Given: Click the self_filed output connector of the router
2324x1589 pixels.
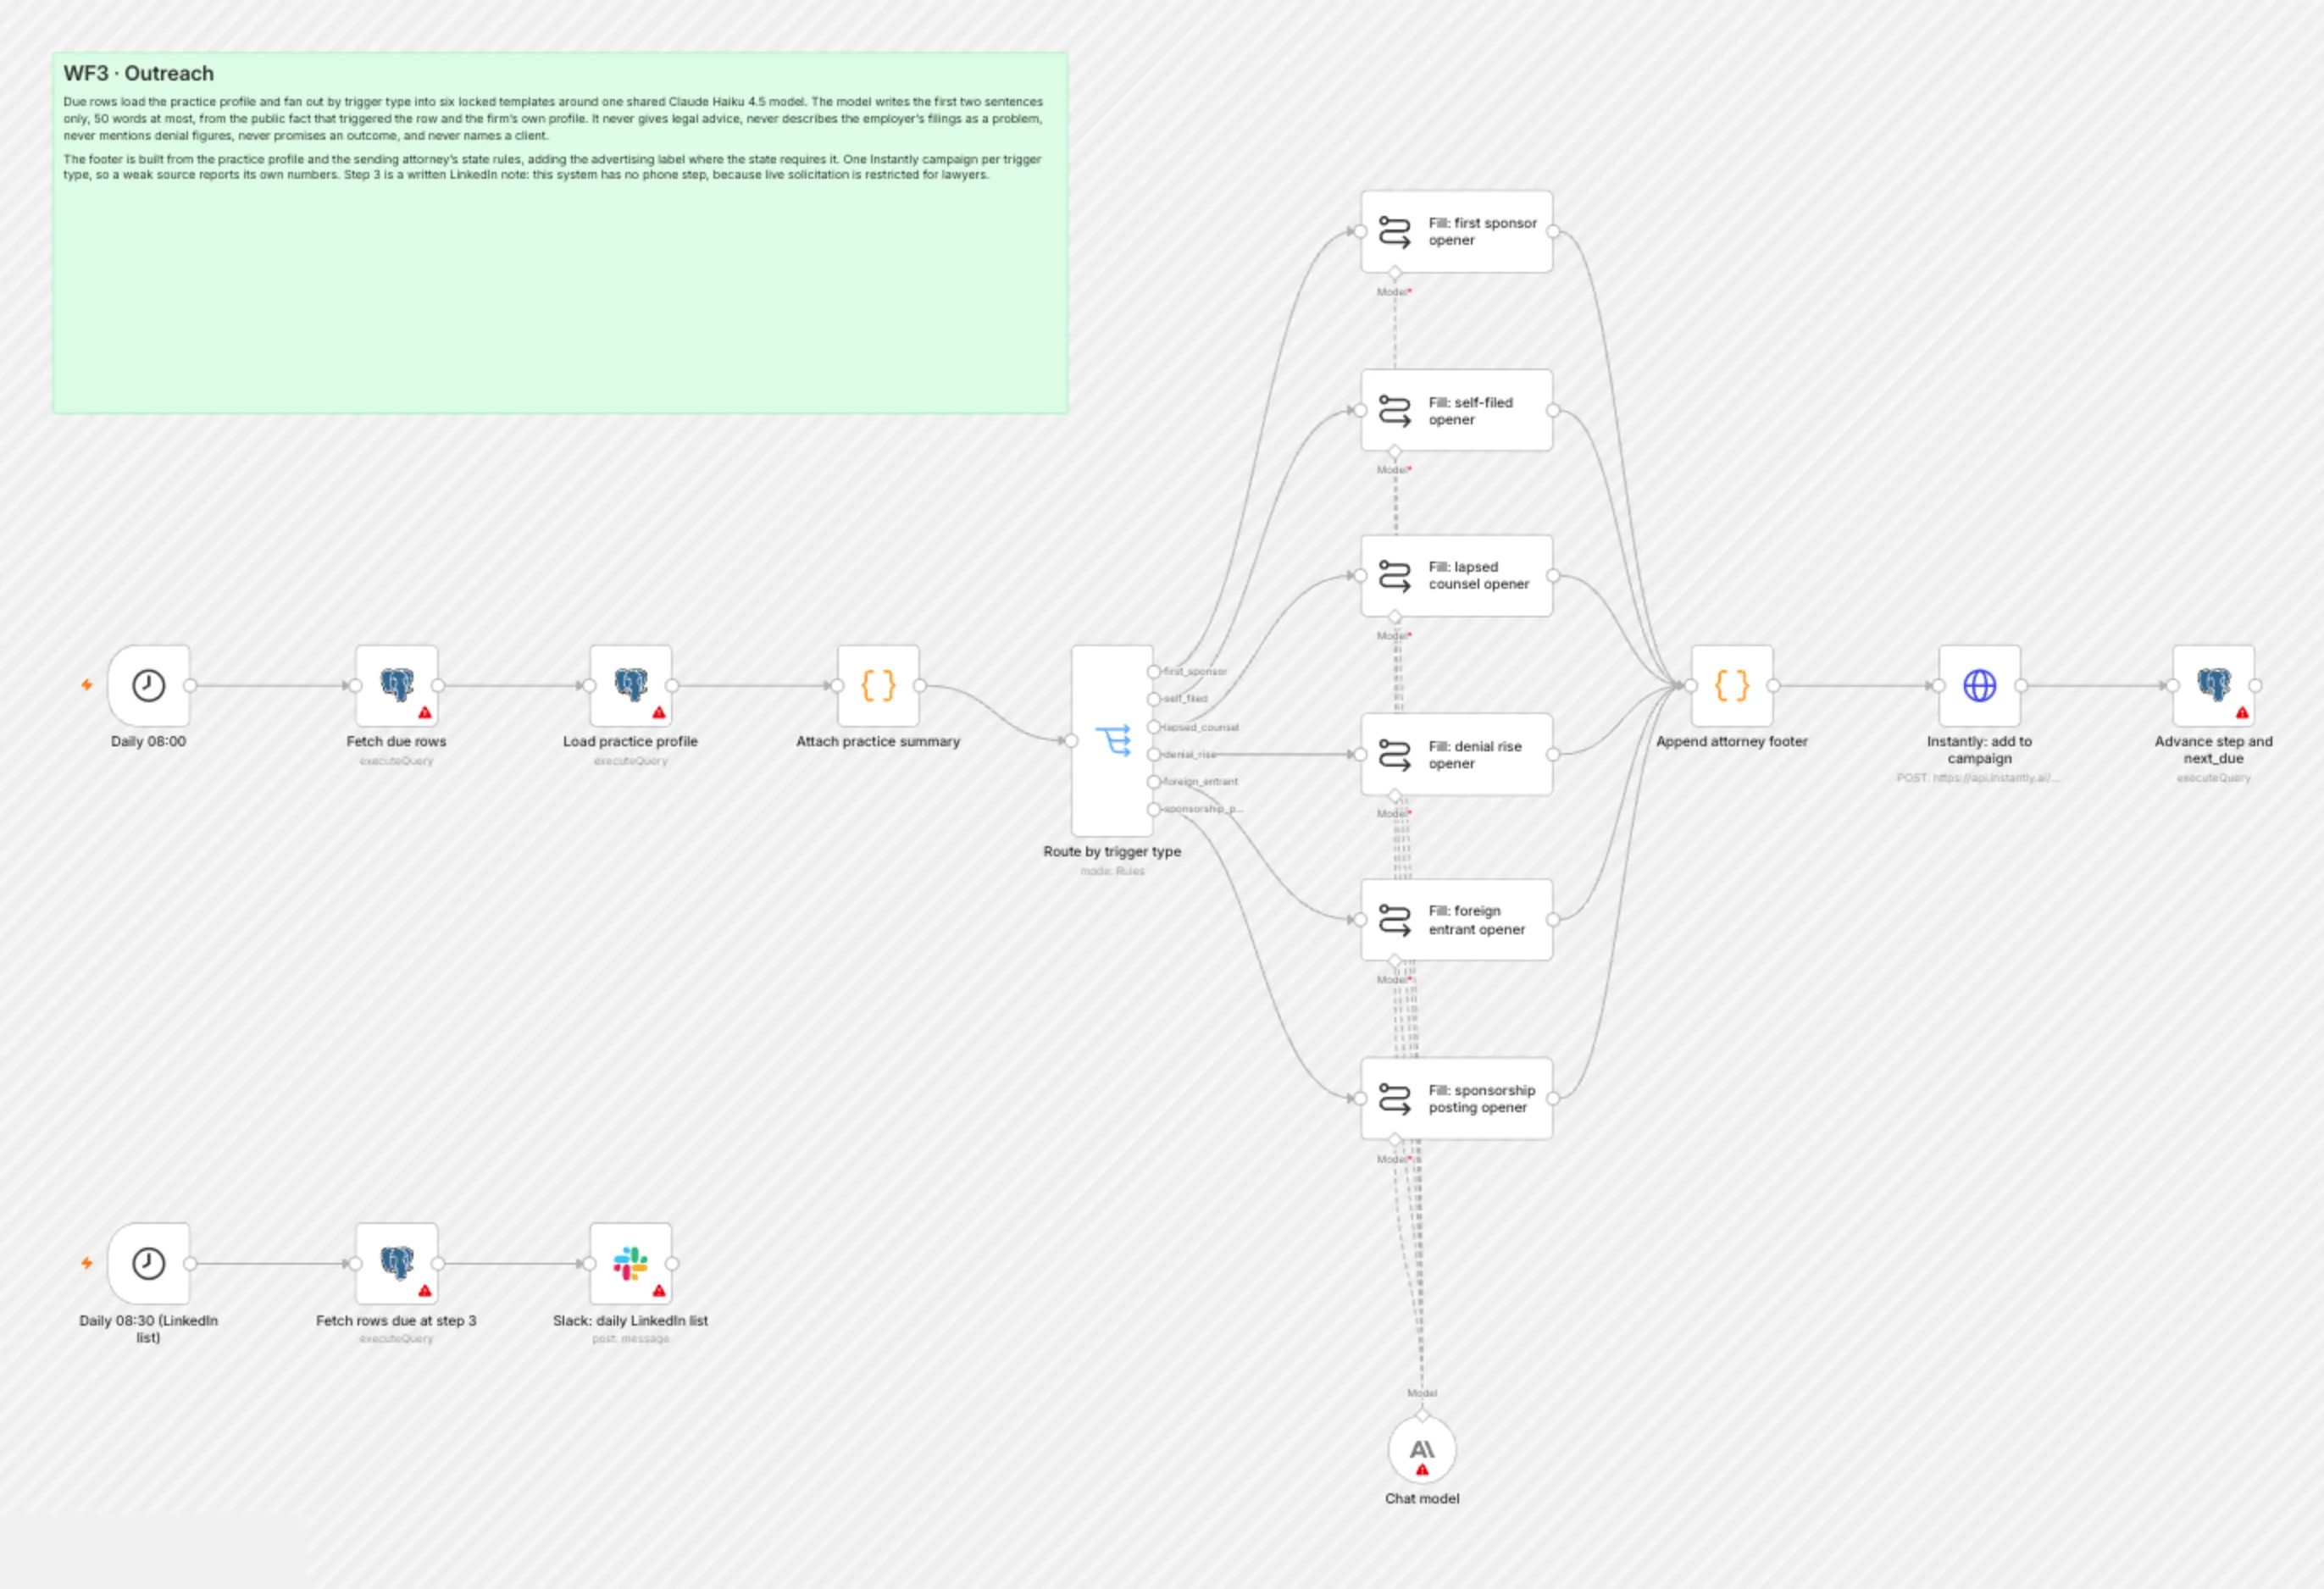Looking at the screenshot, I should coord(1154,699).
